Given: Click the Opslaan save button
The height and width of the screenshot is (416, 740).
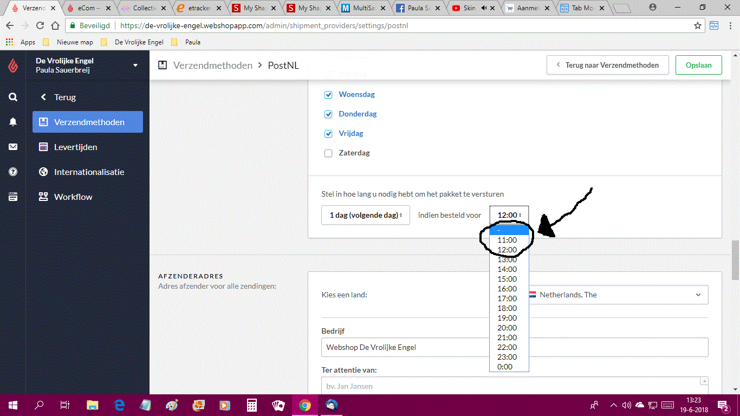Looking at the screenshot, I should [698, 65].
